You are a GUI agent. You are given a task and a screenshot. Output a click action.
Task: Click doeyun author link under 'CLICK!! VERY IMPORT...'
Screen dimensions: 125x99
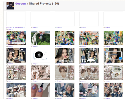point(11,29)
